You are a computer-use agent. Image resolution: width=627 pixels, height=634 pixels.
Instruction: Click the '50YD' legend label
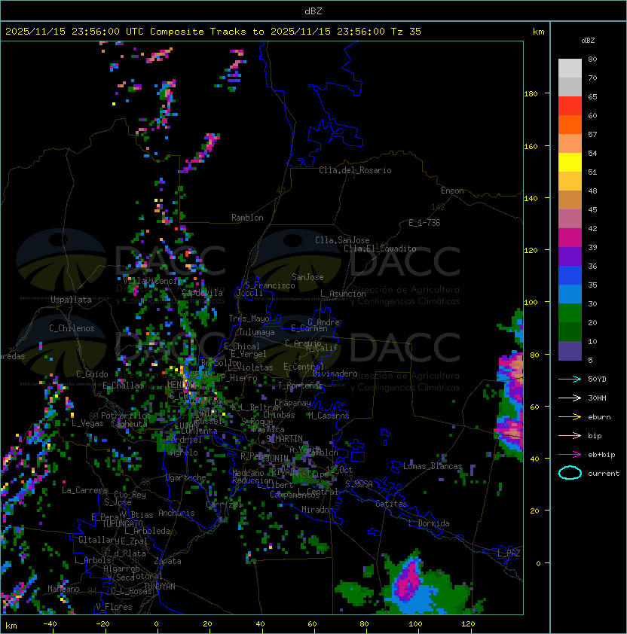(597, 379)
